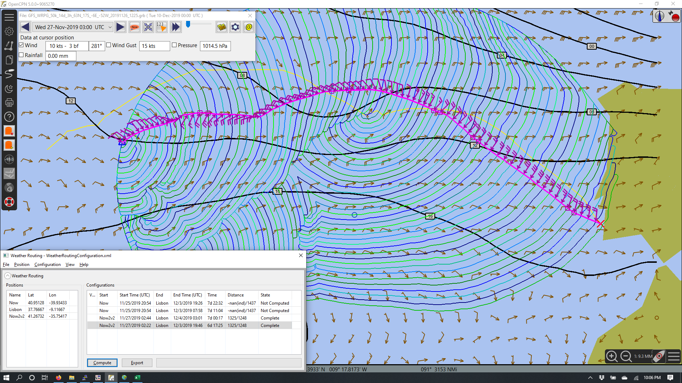Open Configuration menu in Weather Routing
The height and width of the screenshot is (383, 682).
(48, 265)
